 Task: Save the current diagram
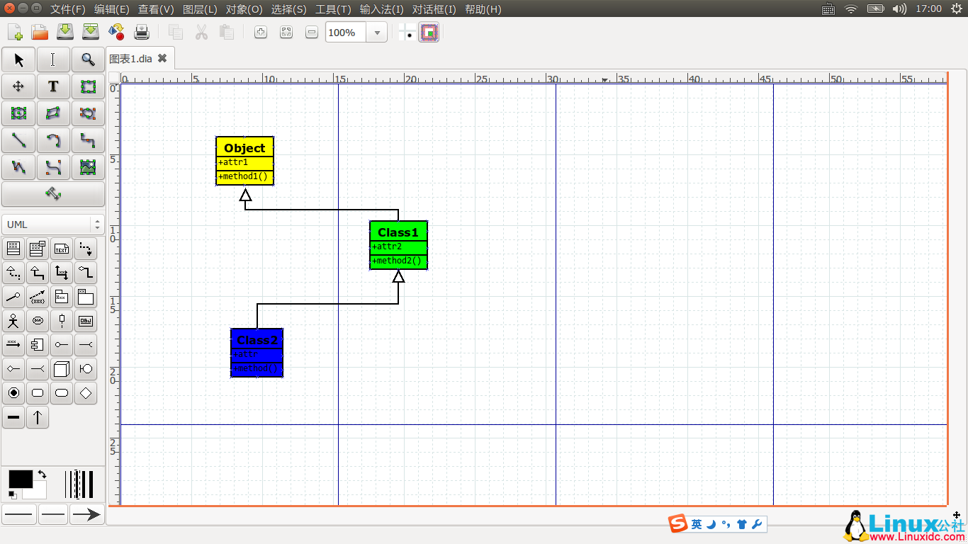(x=65, y=32)
